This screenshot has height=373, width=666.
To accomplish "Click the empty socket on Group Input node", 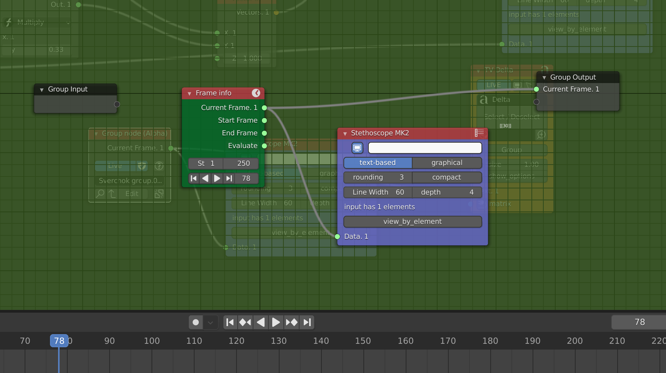I will 117,104.
